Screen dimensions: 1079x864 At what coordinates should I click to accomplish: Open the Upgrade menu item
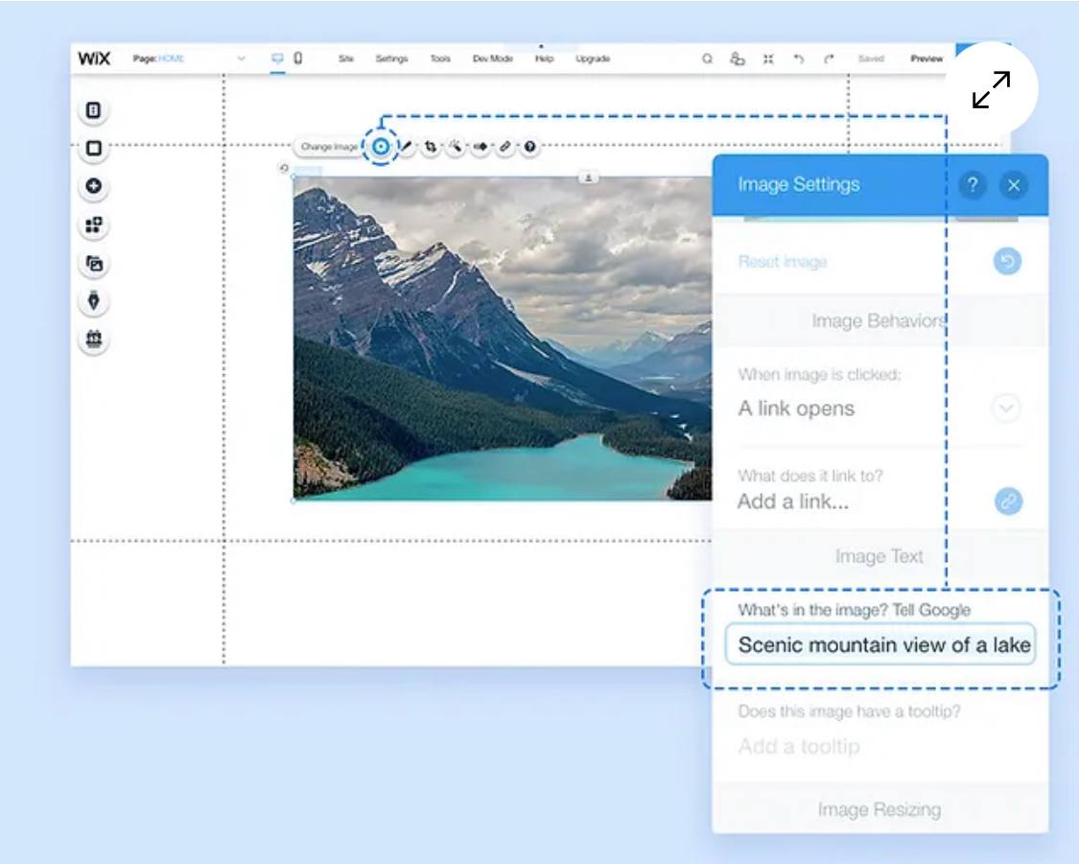[593, 58]
